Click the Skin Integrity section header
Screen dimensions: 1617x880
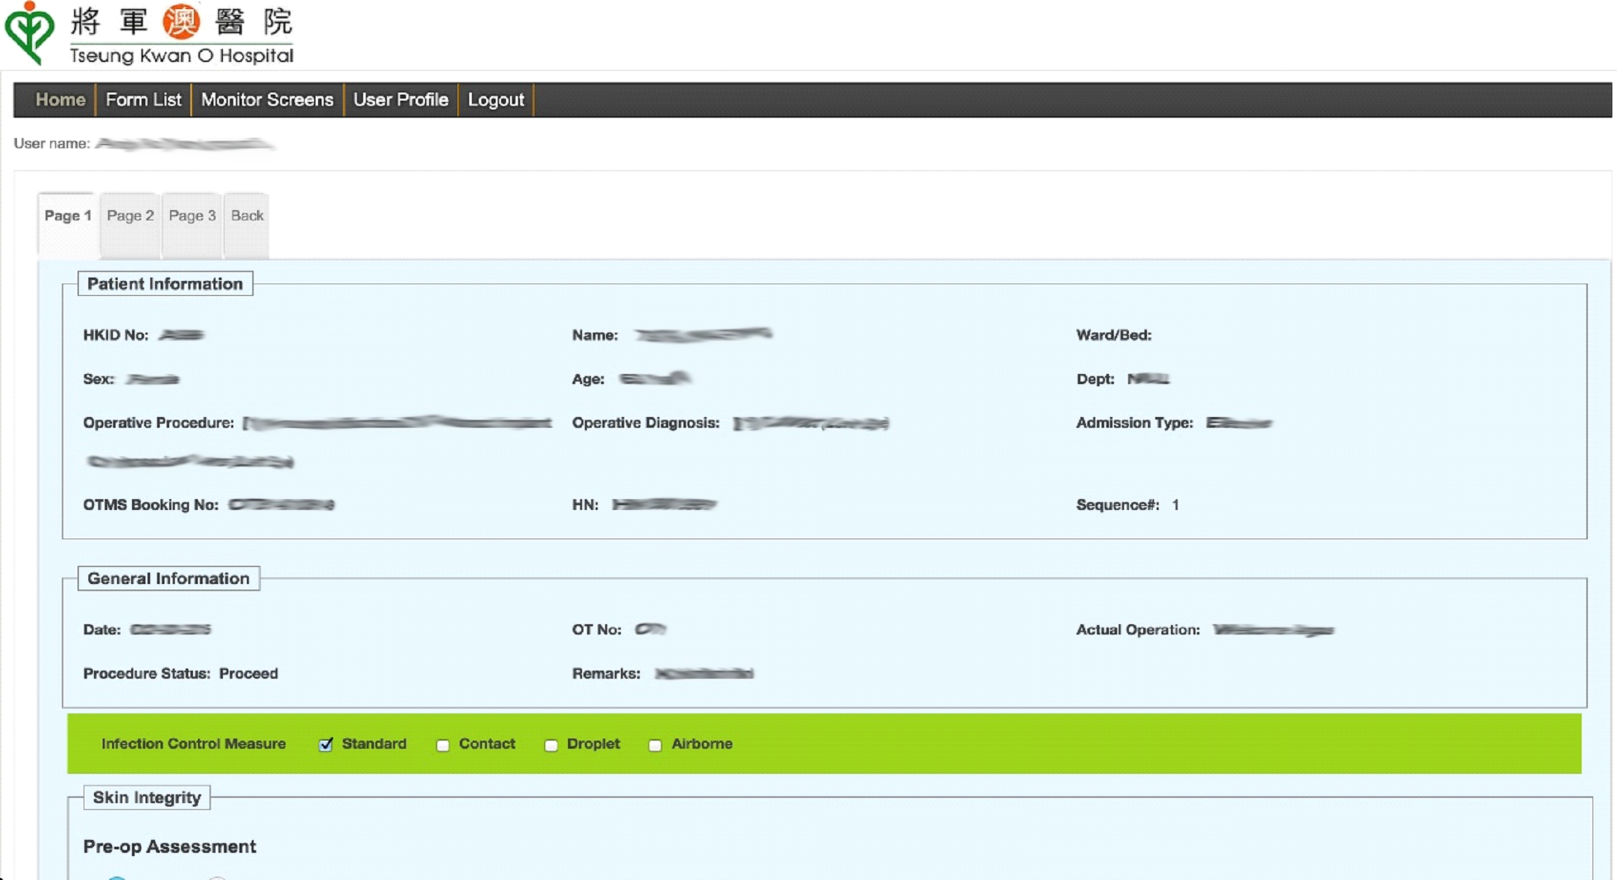point(147,797)
